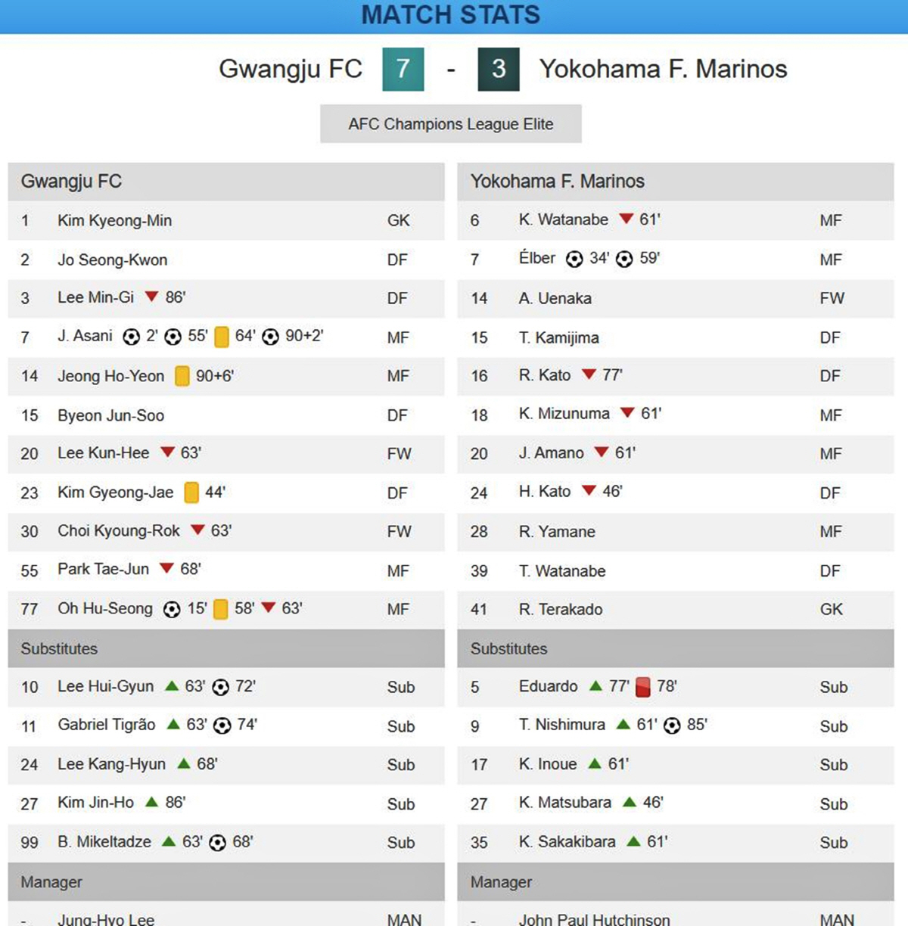Click T. Nishimura's 85' goal ball icon
The image size is (908, 926).
672,726
